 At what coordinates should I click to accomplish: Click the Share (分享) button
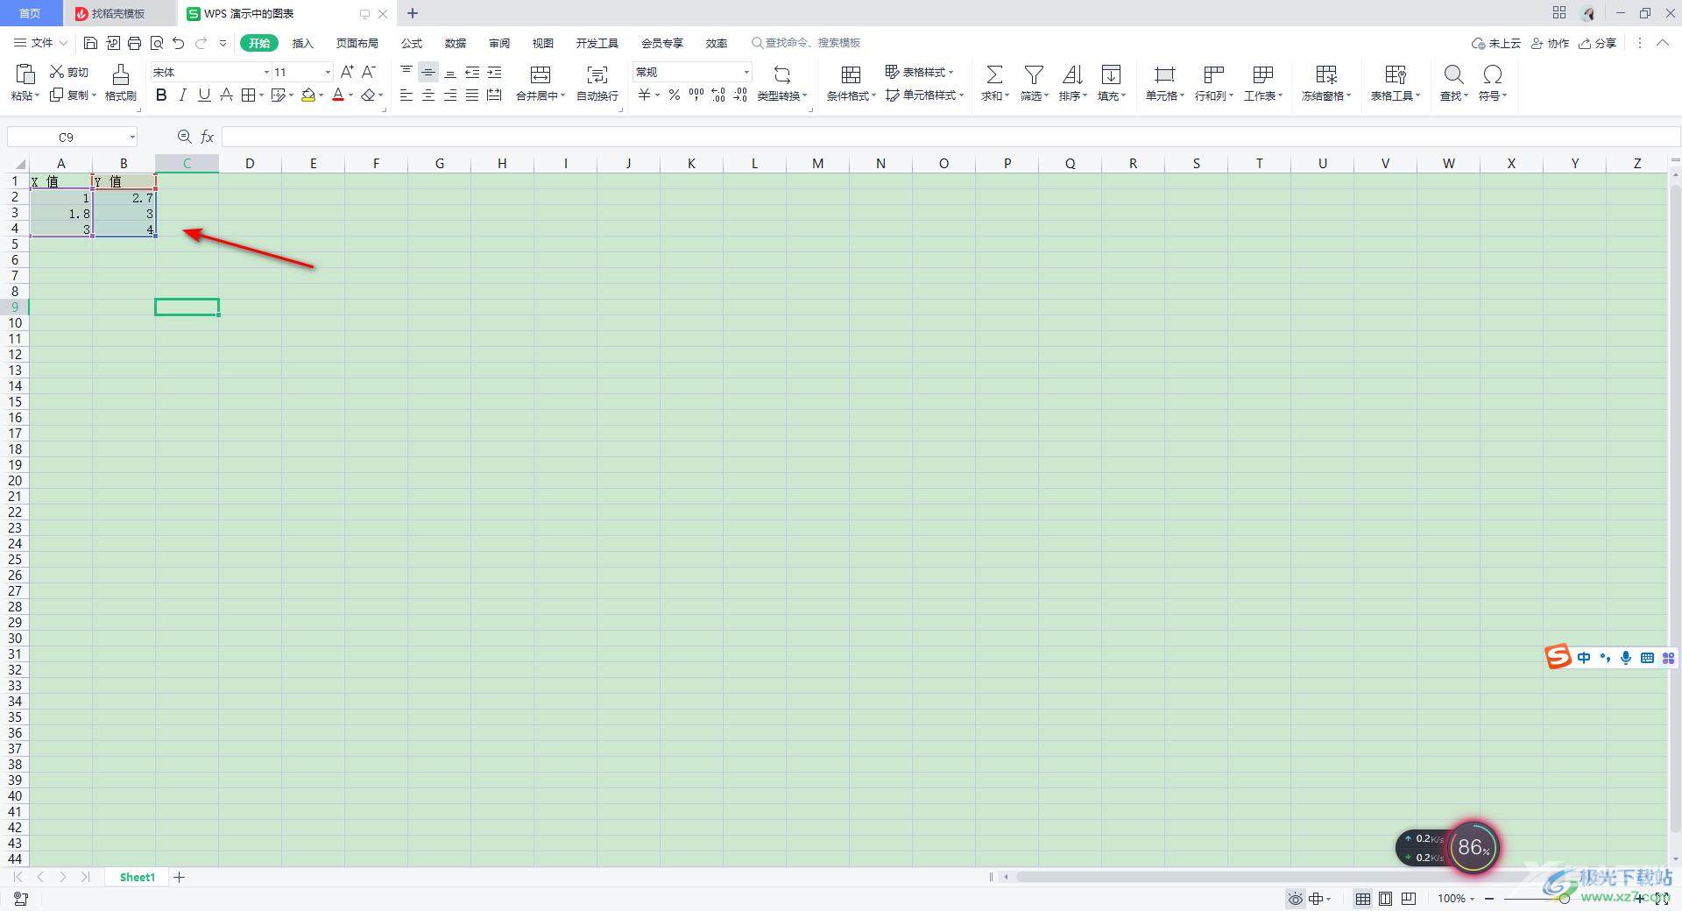[1597, 43]
